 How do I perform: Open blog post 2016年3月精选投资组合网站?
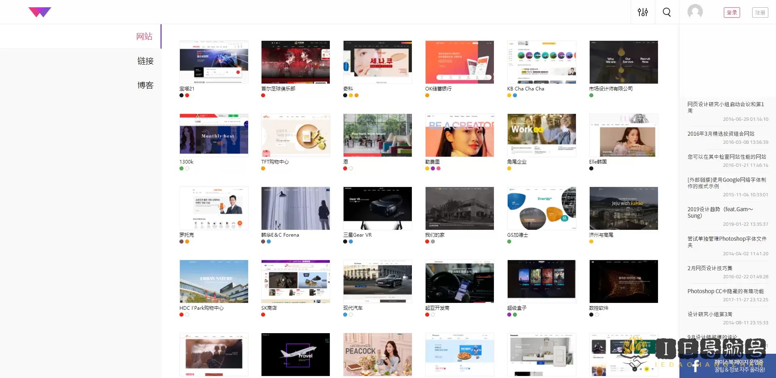click(x=720, y=134)
